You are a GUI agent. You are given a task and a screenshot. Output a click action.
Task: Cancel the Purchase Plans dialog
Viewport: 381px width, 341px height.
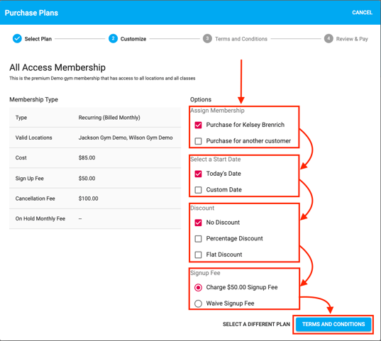pyautogui.click(x=362, y=13)
